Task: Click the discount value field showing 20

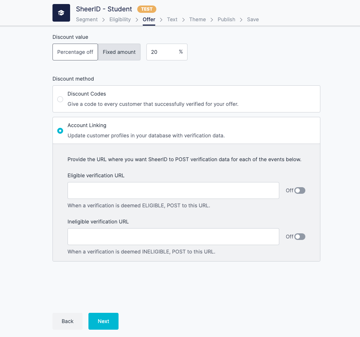Action: coord(163,52)
